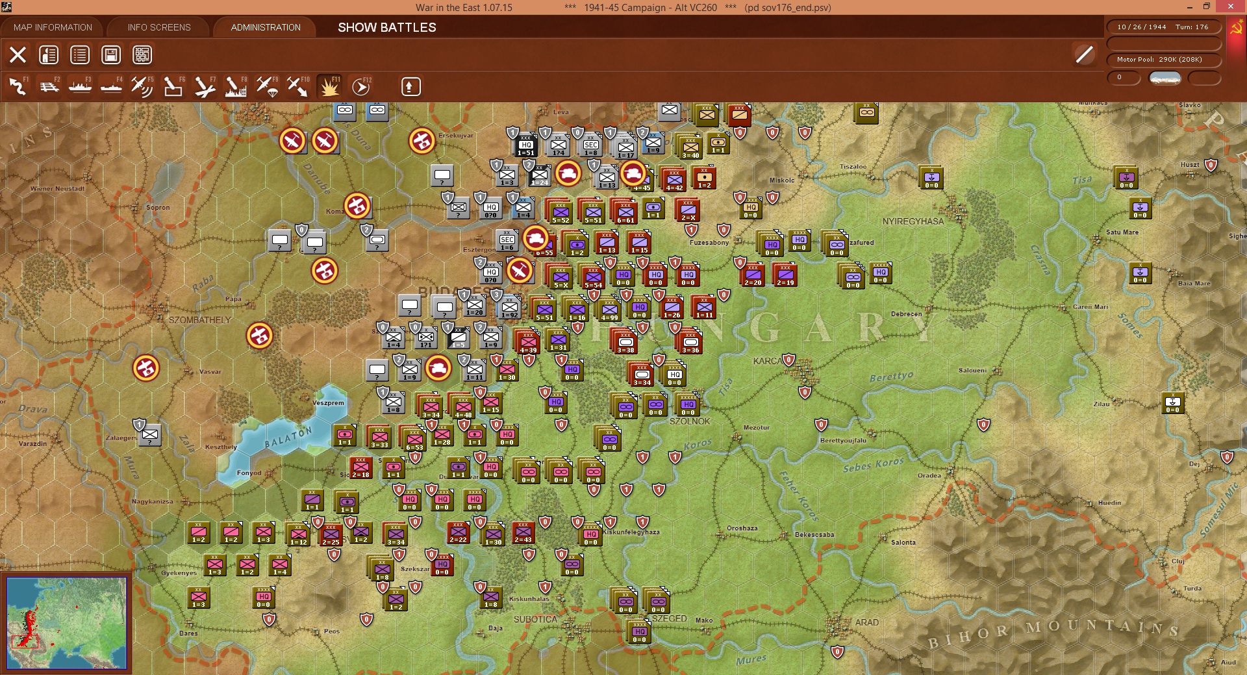Select the F5 air recon mode

[142, 86]
